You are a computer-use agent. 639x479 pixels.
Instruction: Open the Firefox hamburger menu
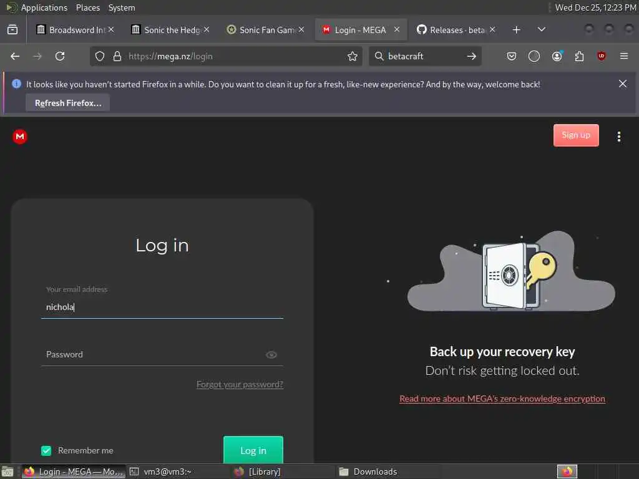(x=624, y=56)
